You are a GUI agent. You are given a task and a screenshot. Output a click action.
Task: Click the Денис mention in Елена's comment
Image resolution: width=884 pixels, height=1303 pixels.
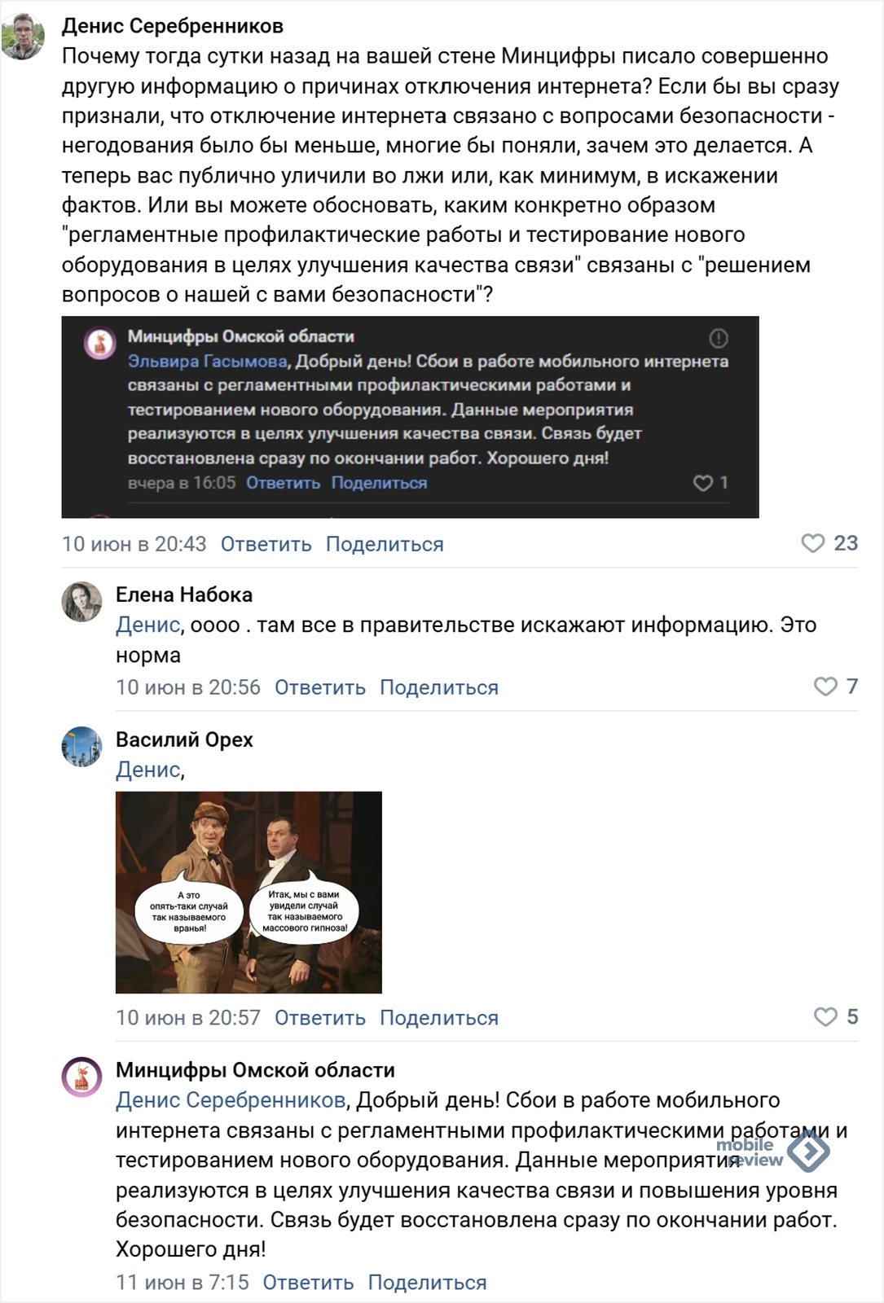tap(148, 625)
